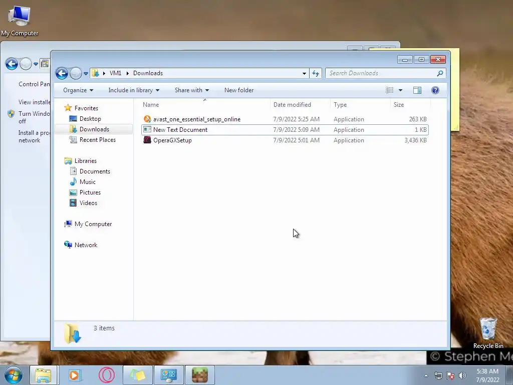Click 'View installed updates' link in Control Panel window

[34, 102]
